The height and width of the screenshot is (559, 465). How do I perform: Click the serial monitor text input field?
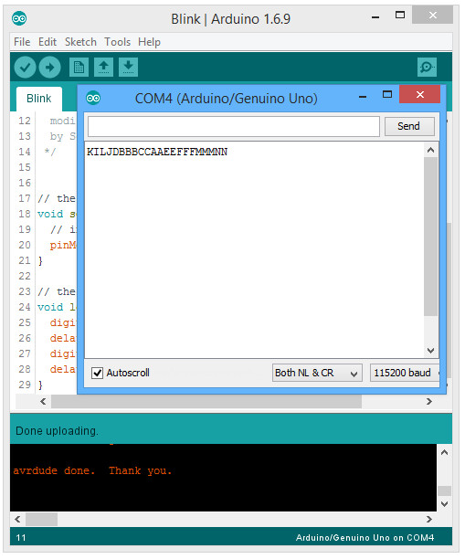(x=234, y=126)
